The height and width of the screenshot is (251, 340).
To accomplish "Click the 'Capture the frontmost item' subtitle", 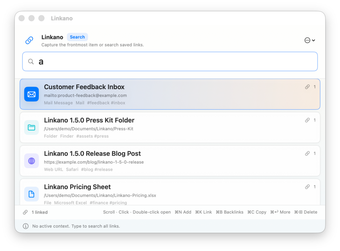I will click(x=93, y=45).
